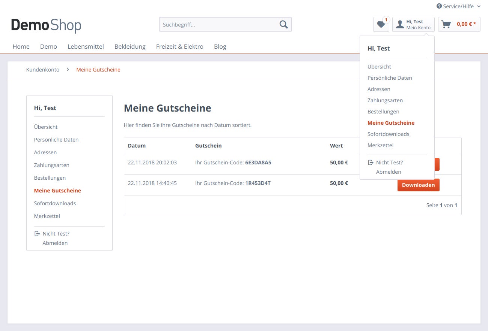
Task: Choose Meine Gutscheine in the account dropdown
Action: click(x=391, y=123)
